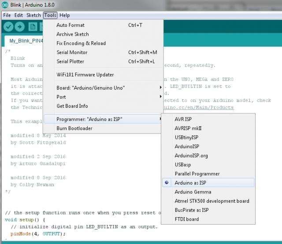This screenshot has height=244, width=282.
Task: Open the File menu
Action: point(7,15)
